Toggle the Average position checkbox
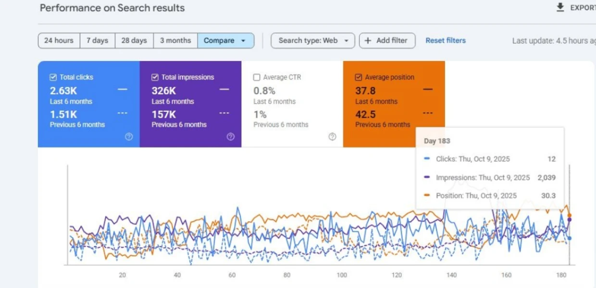This screenshot has height=288, width=596. pyautogui.click(x=359, y=77)
